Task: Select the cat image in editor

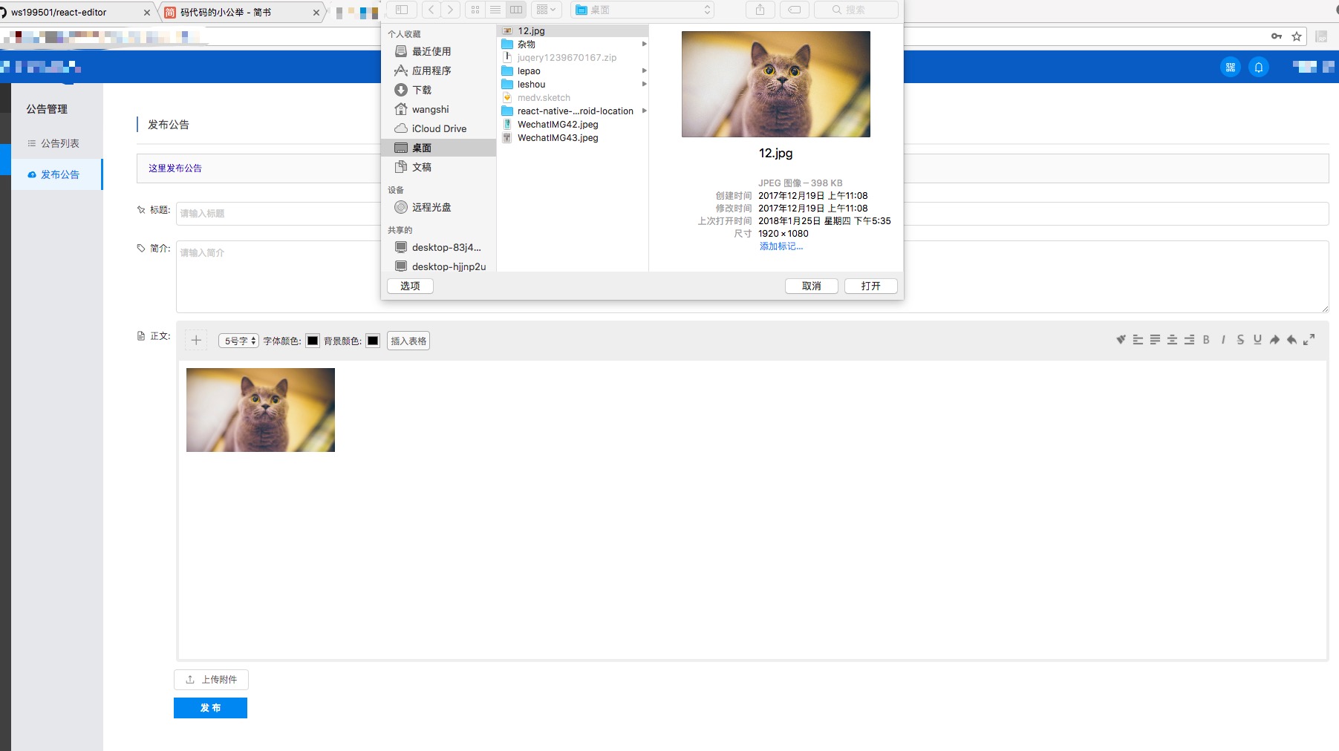Action: (x=261, y=410)
